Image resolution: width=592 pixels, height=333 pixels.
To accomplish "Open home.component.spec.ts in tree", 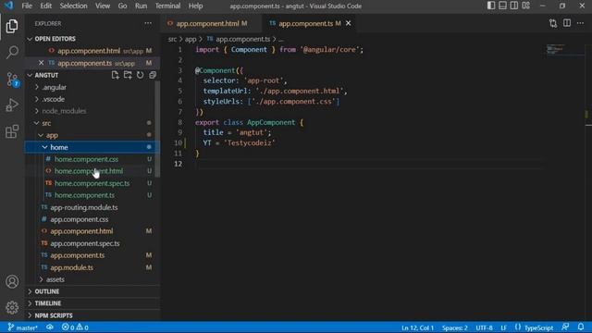I will click(92, 183).
